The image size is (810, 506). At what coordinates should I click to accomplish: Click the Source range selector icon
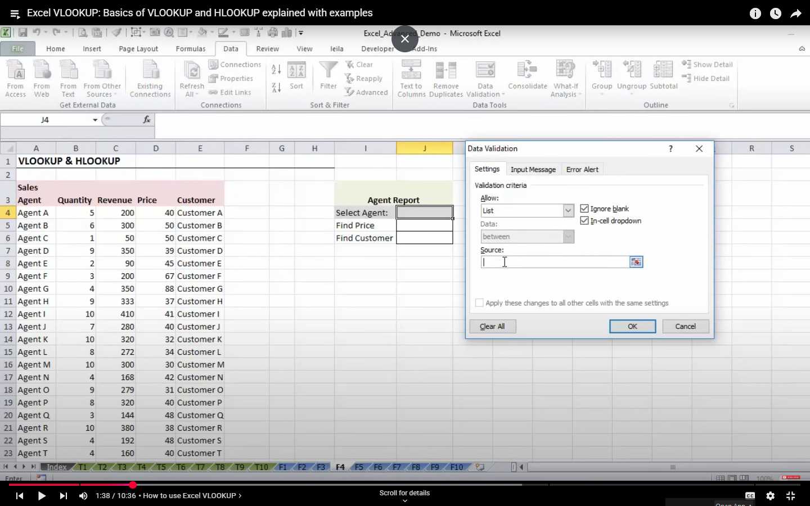click(636, 262)
